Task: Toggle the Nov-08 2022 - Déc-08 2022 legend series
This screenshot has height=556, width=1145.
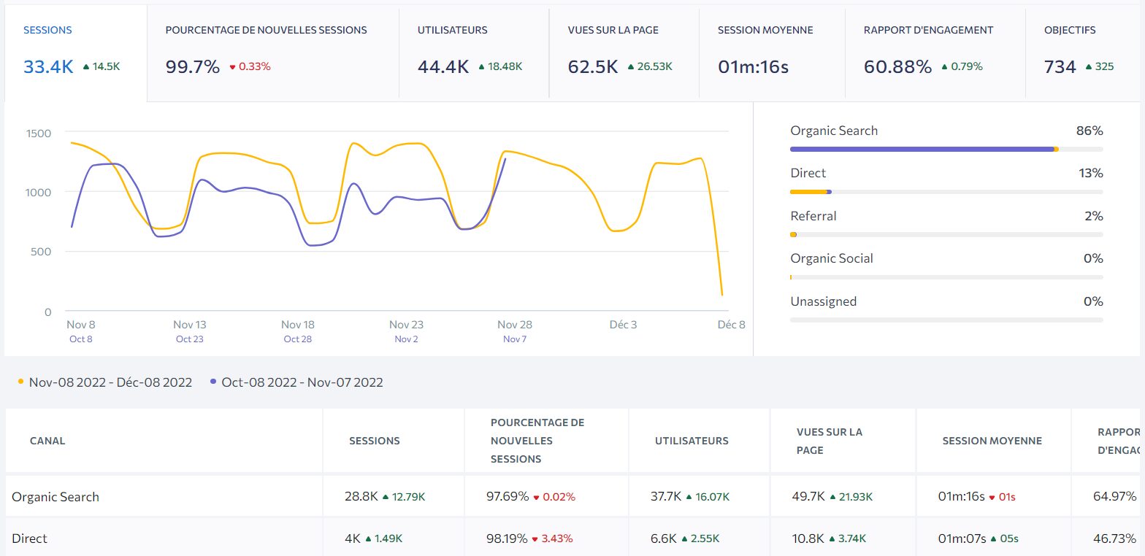Action: pyautogui.click(x=105, y=382)
